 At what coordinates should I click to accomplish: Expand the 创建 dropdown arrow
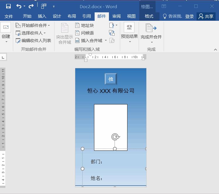coord(6,42)
